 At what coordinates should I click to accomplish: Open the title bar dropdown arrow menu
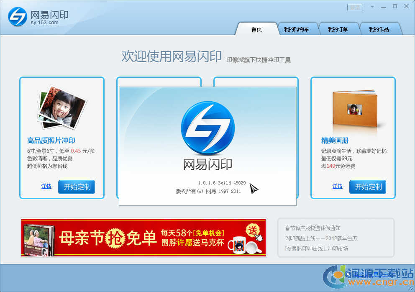coord(372,7)
